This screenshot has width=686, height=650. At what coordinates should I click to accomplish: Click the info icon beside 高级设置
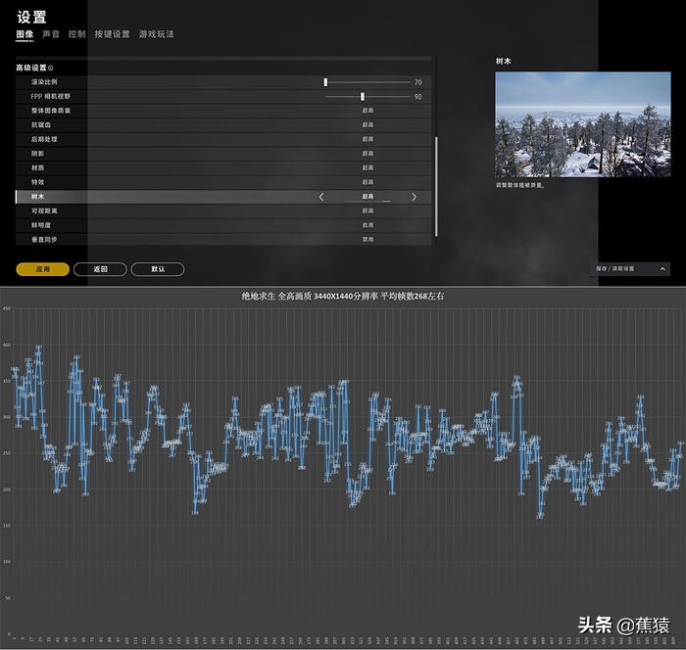point(51,68)
